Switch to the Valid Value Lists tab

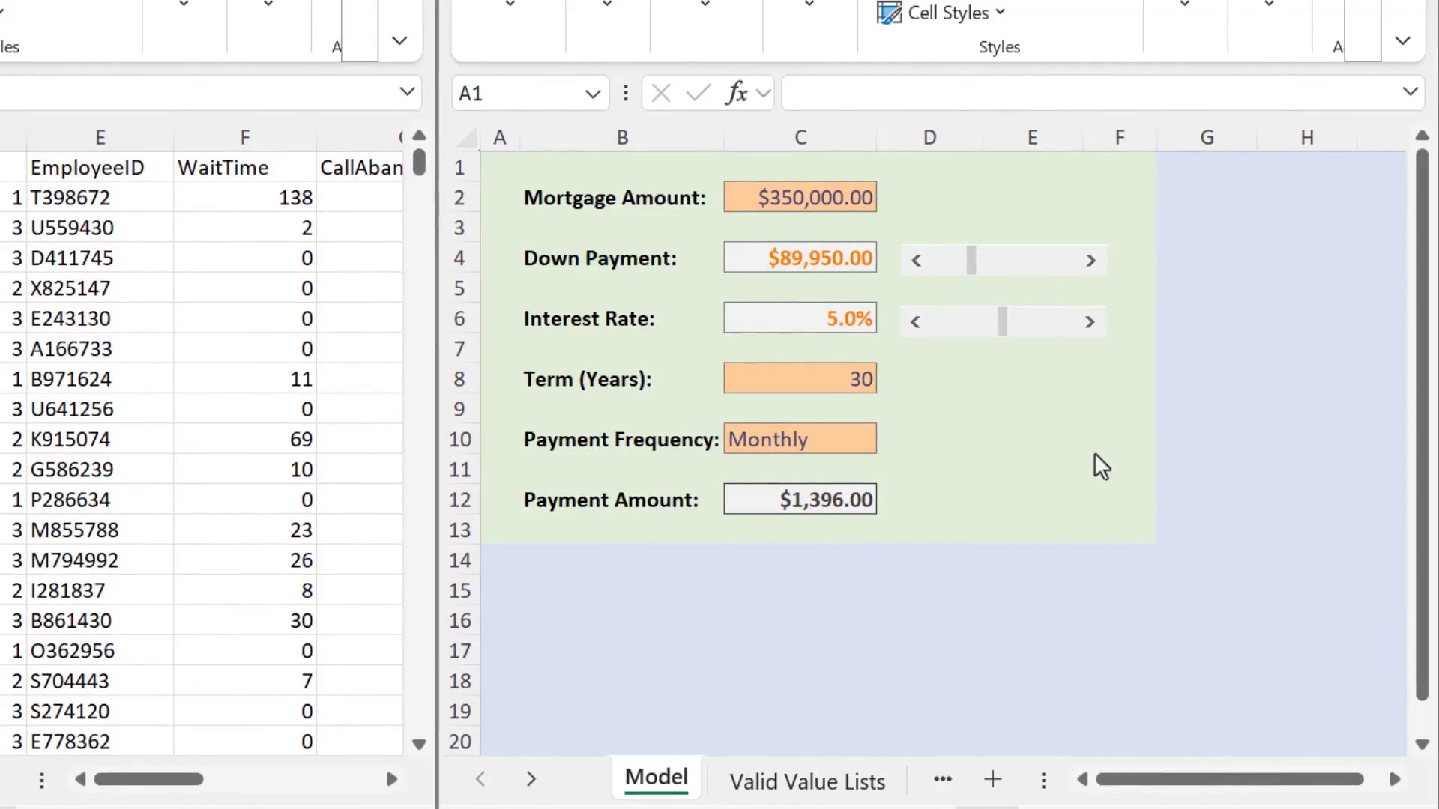pyautogui.click(x=809, y=781)
